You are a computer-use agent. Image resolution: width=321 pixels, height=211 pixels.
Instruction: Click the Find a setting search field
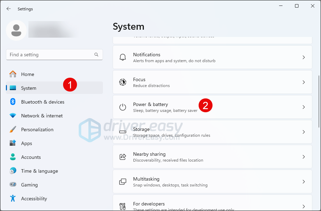50,55
